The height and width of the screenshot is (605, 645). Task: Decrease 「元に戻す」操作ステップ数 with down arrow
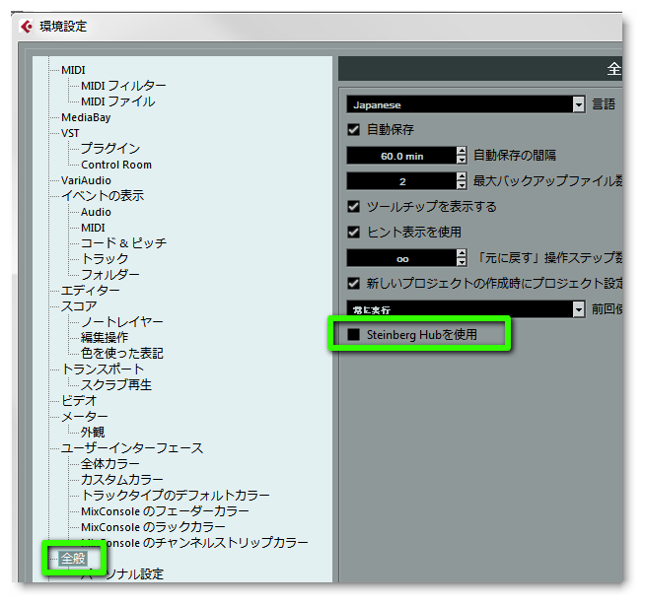click(462, 263)
